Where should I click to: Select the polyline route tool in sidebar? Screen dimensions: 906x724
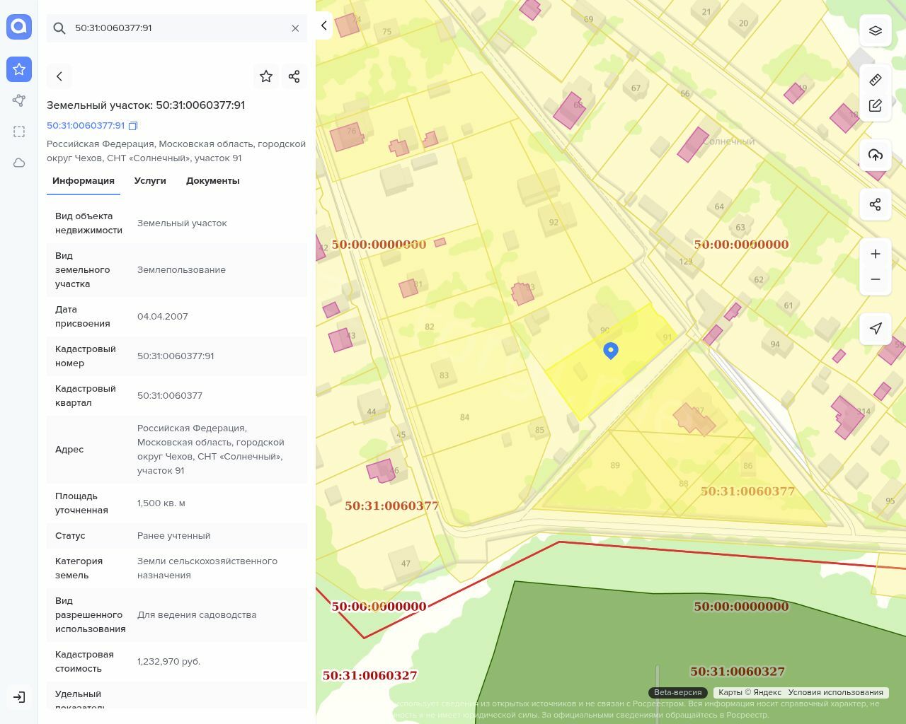(19, 100)
